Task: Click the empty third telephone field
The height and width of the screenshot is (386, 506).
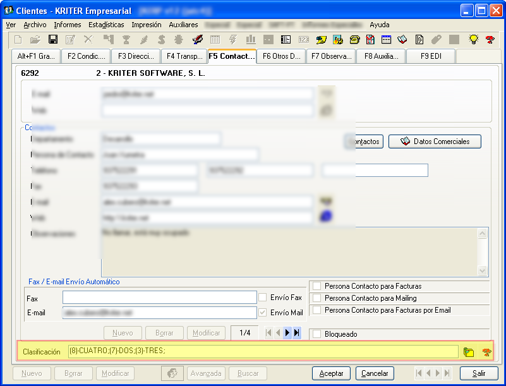Action: click(375, 170)
